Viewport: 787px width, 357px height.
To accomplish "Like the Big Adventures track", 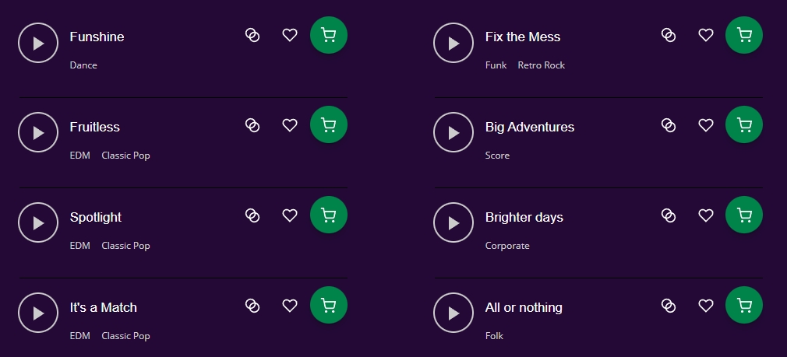I will pyautogui.click(x=706, y=125).
